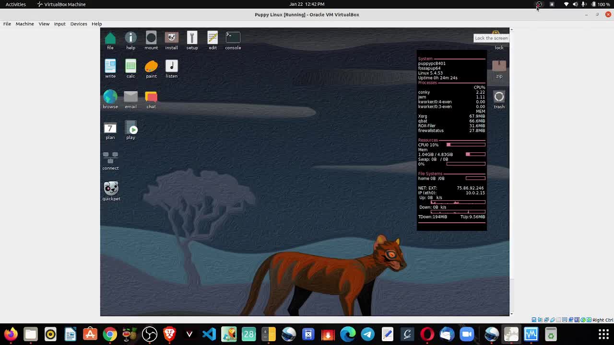Open the listen music icon

171,69
